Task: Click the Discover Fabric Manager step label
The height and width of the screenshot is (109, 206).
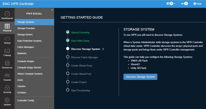Action: [x=85, y=57]
